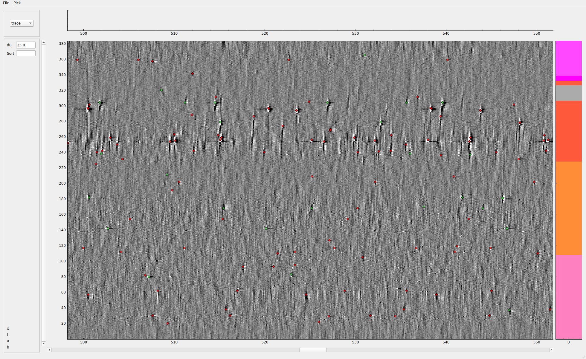Click green pick marker at trace 320

point(161,90)
